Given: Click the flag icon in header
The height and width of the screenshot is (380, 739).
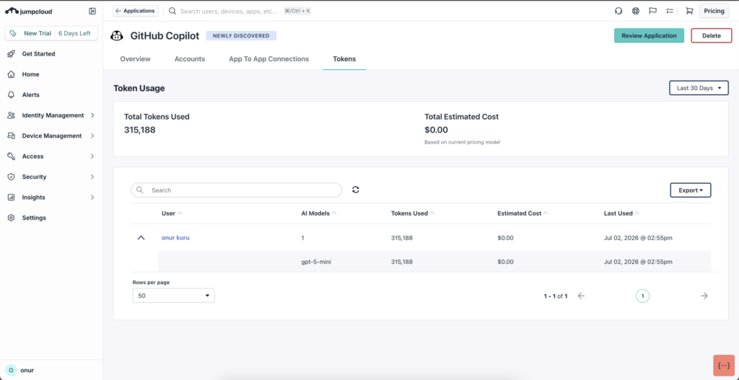Looking at the screenshot, I should (x=652, y=11).
